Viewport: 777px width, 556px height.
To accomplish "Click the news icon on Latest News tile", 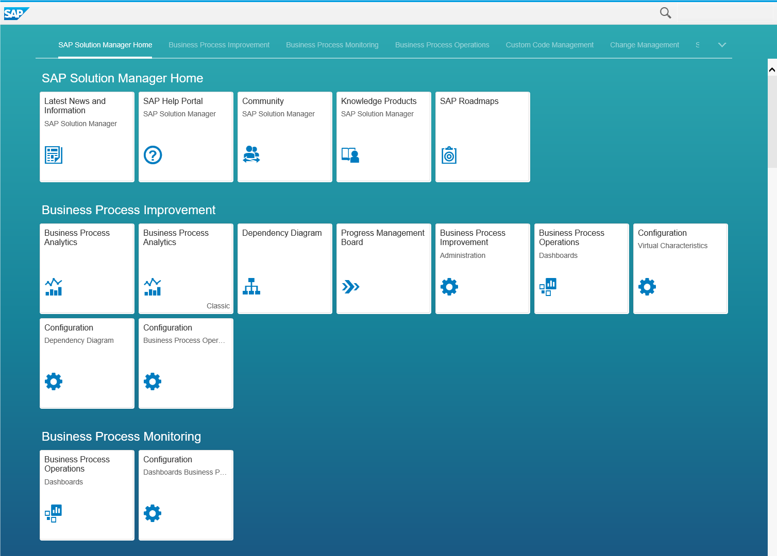I will coord(54,155).
